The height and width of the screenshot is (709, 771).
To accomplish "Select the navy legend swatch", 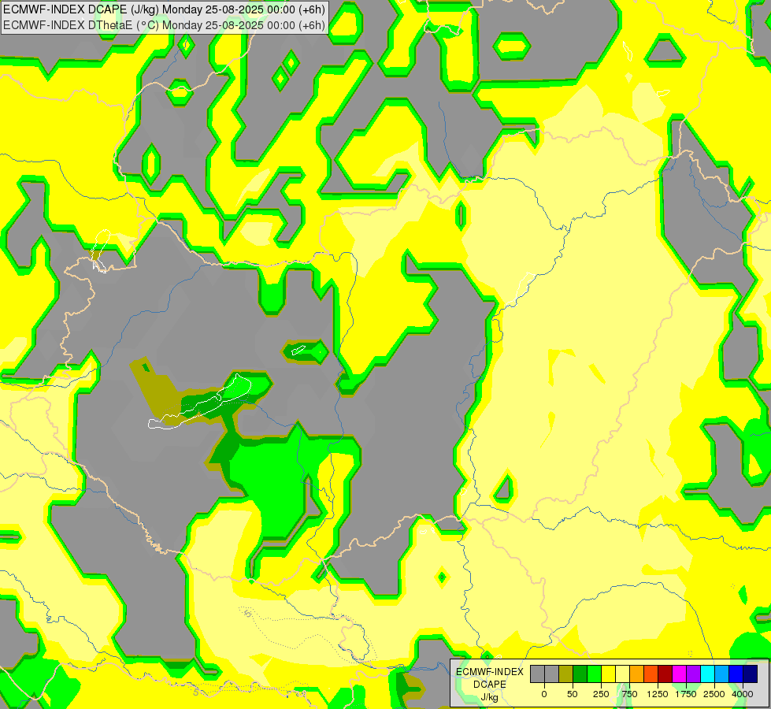I will (750, 674).
